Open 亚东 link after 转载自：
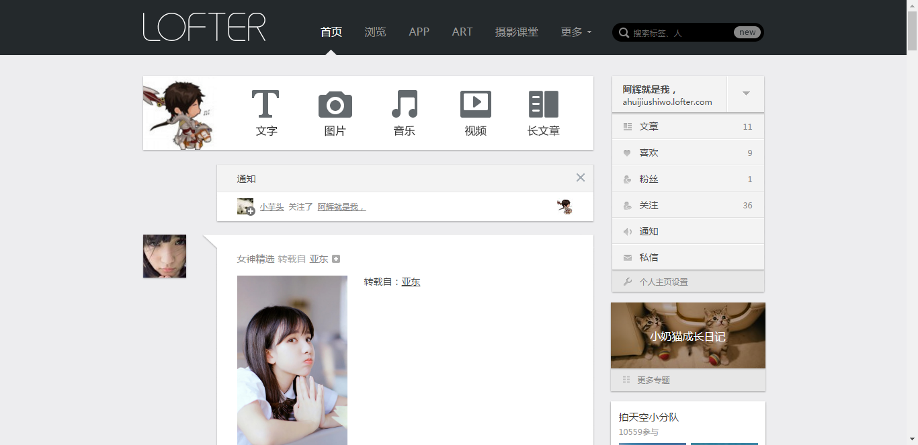This screenshot has height=445, width=918. click(411, 282)
